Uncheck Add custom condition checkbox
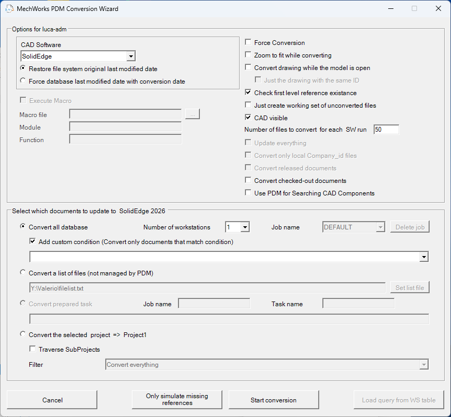 click(x=32, y=241)
